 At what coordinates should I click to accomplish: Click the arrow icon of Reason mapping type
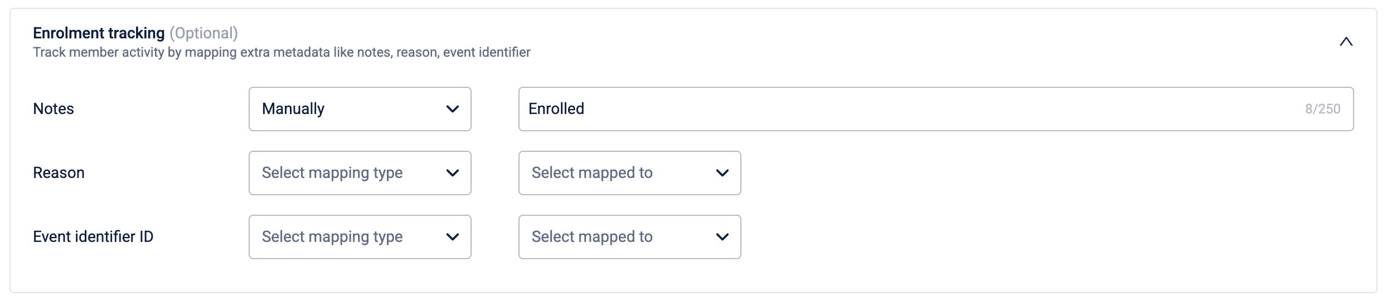[453, 173]
